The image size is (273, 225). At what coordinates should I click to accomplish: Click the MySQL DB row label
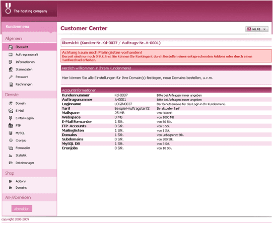[71, 144]
